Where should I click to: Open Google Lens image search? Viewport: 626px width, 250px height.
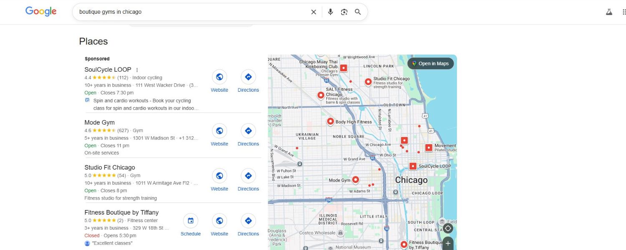point(344,12)
